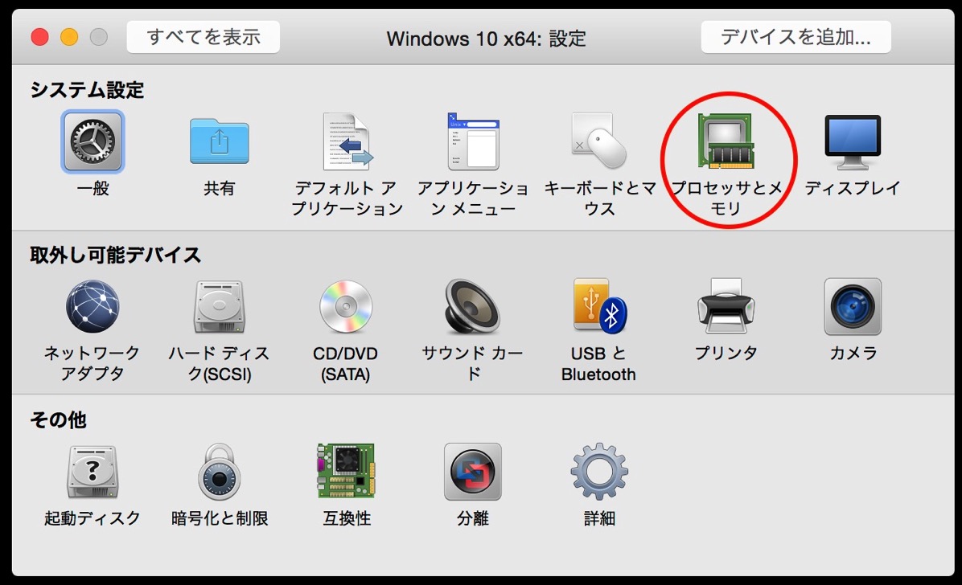Open プロセッサとメモリ chip icon
This screenshot has width=962, height=585.
(x=726, y=141)
